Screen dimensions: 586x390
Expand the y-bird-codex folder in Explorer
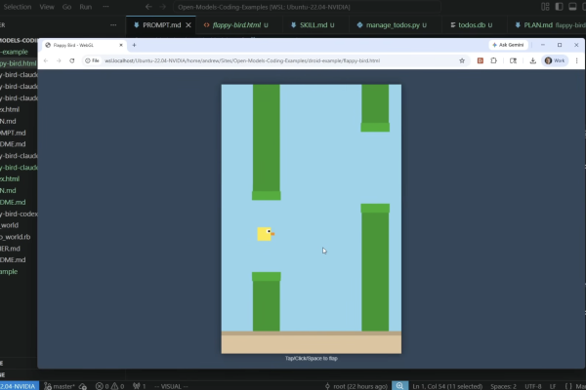click(x=19, y=214)
